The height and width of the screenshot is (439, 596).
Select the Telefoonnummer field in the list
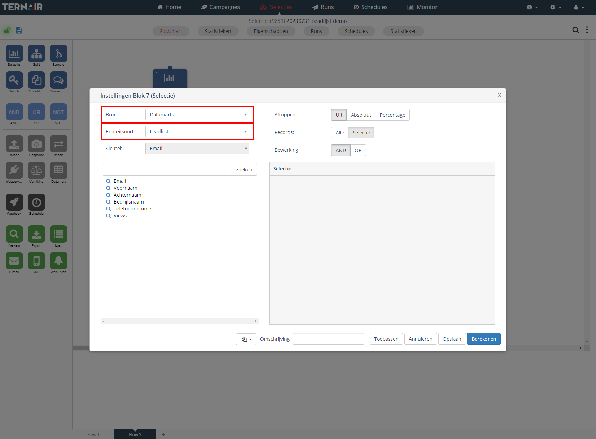click(133, 209)
